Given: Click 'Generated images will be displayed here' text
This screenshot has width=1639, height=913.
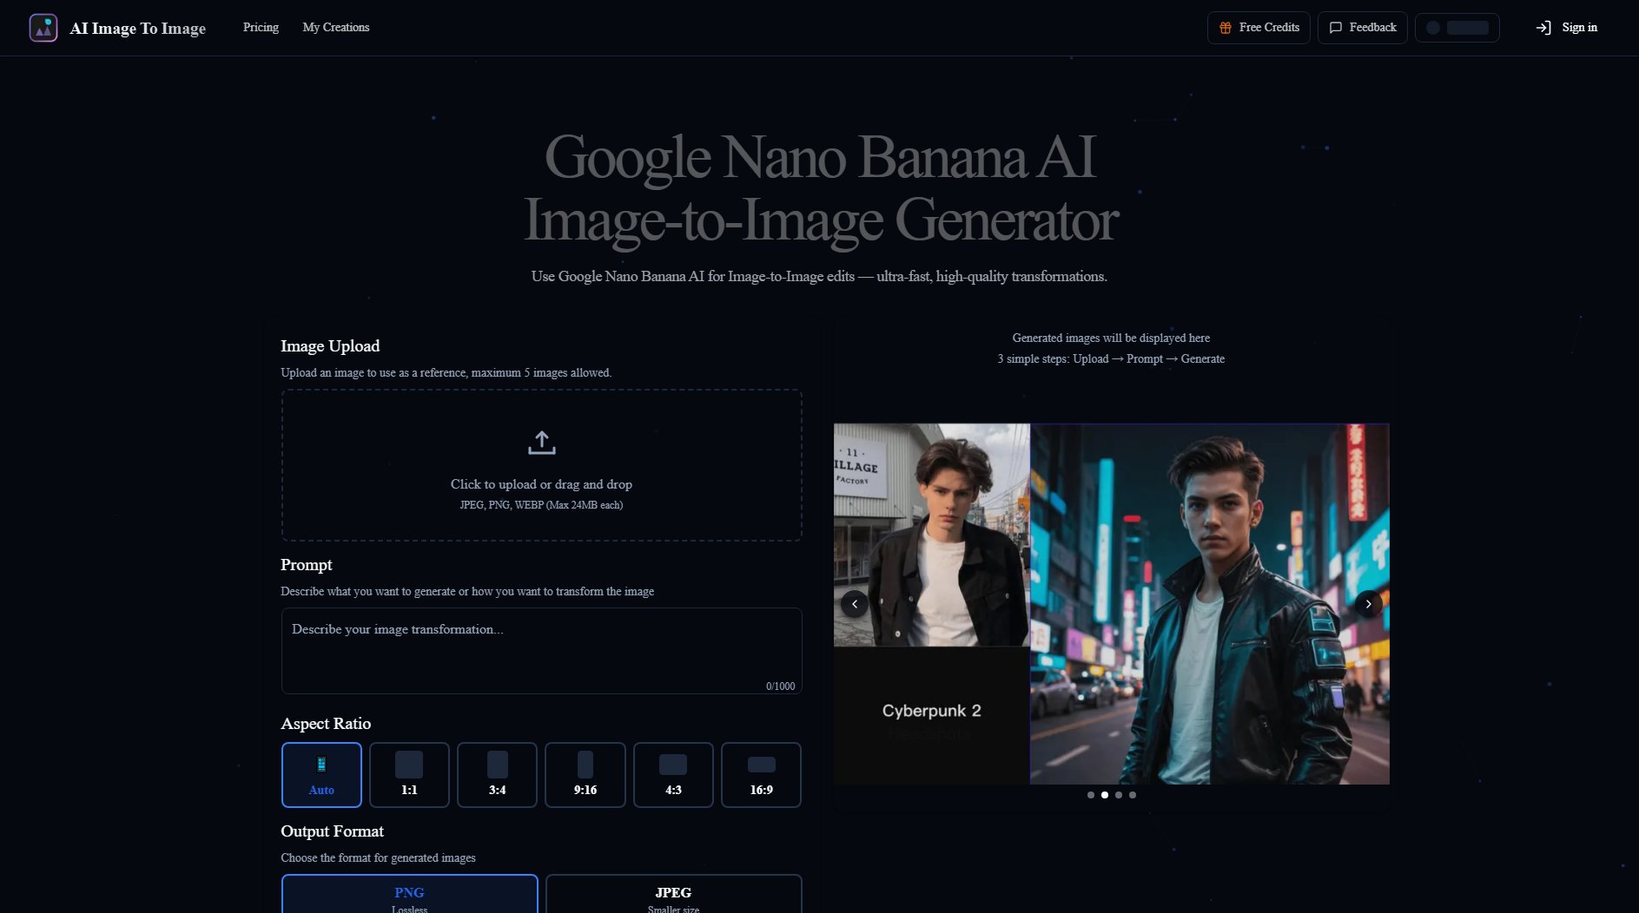Looking at the screenshot, I should 1111,338.
